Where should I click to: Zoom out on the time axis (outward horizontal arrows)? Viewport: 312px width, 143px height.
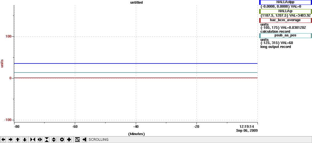[x=40, y=140]
